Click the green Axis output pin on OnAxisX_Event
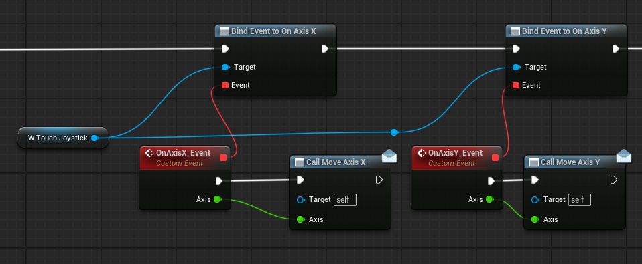Screen dimensions: 642x264 pos(217,199)
